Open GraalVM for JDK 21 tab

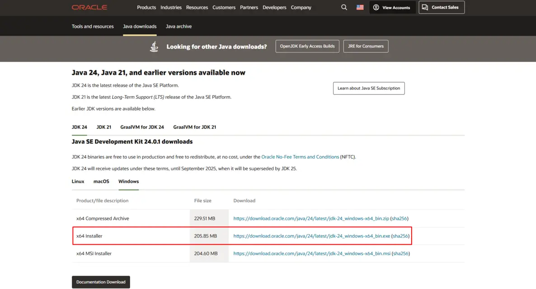coord(194,127)
